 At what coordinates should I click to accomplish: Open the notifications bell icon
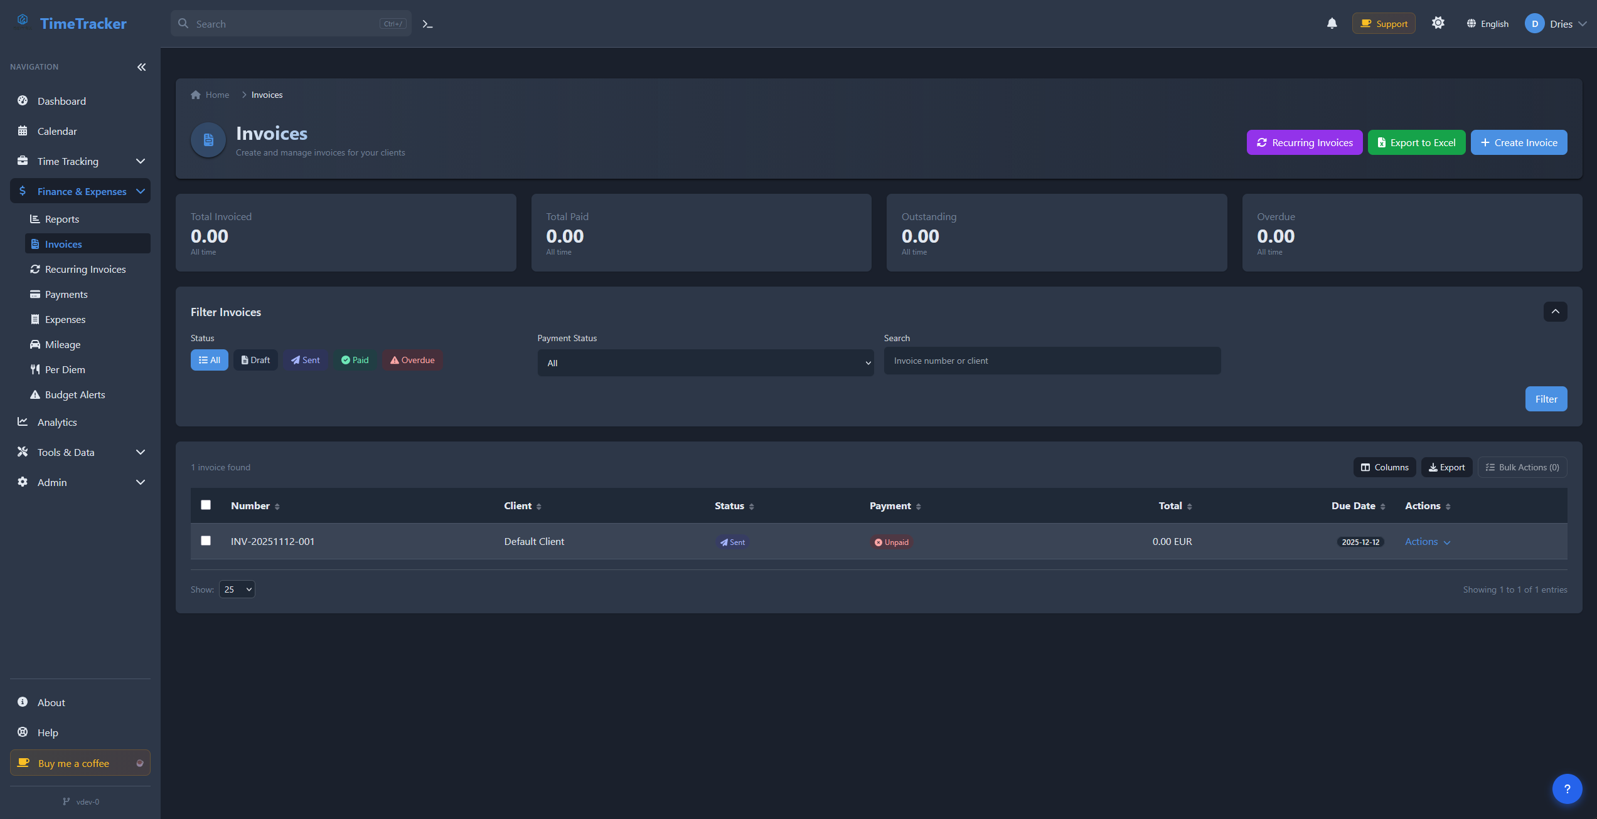click(x=1332, y=23)
